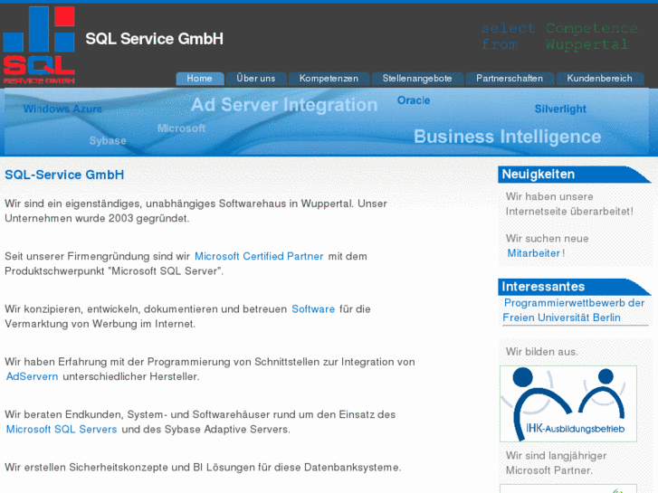Click the Oracle banner text
The image size is (658, 493).
(414, 100)
